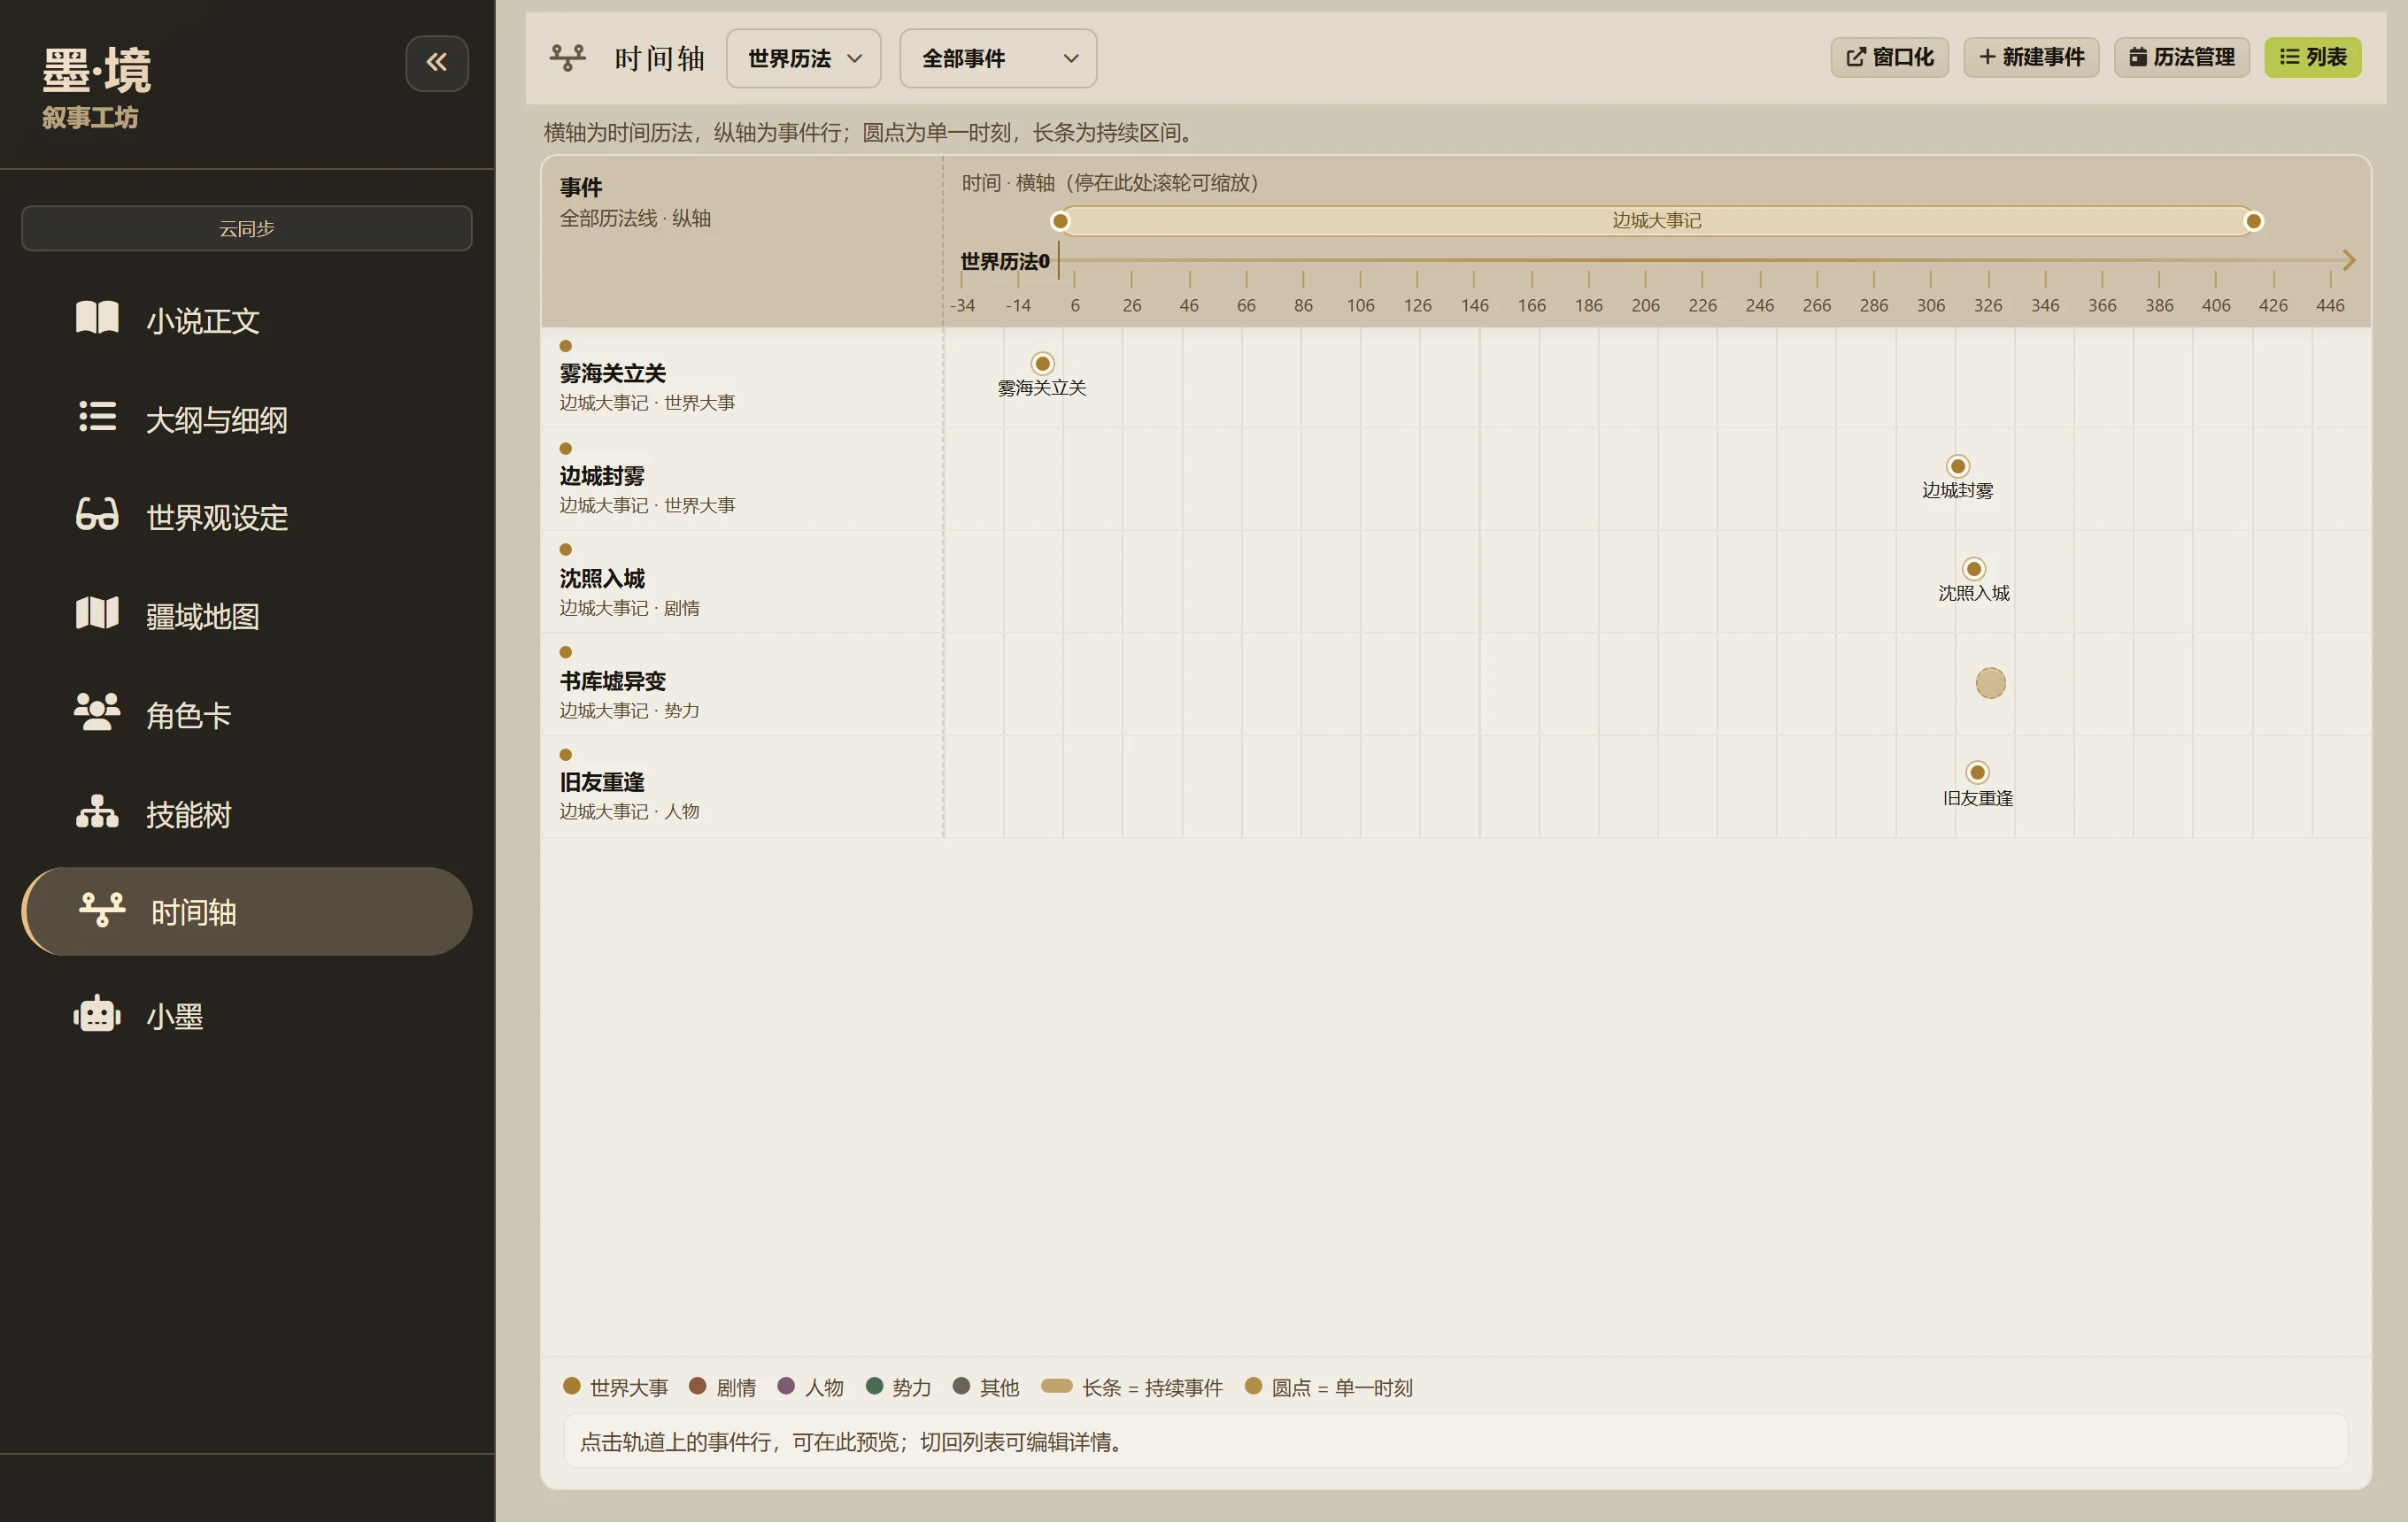The height and width of the screenshot is (1522, 2408).
Task: Click the 其他 legend swatch
Action: [961, 1386]
